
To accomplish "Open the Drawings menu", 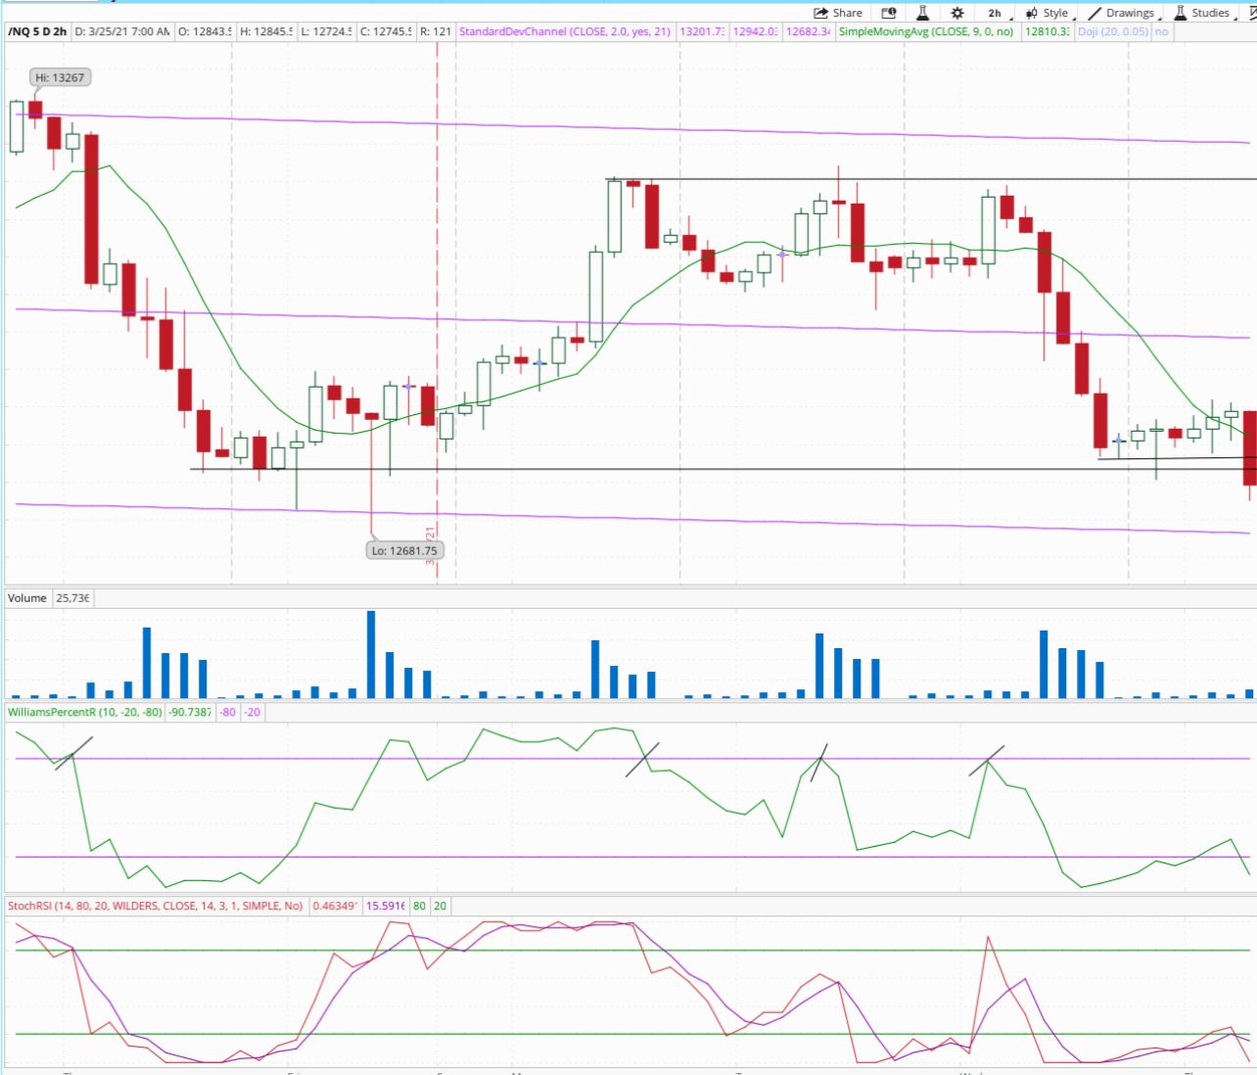I will coord(1122,13).
